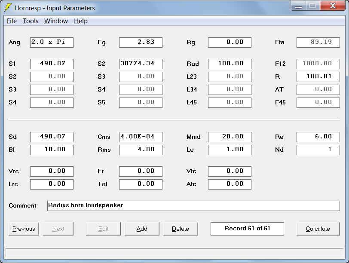The image size is (349, 263).
Task: Select the Ang field showing 2.0 x Pi
Action: point(52,43)
